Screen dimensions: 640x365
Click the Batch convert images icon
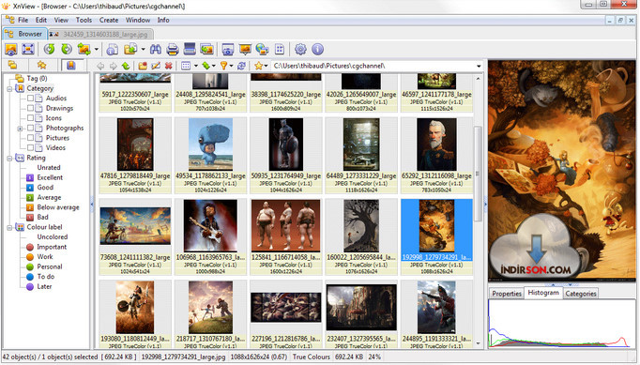(x=206, y=50)
